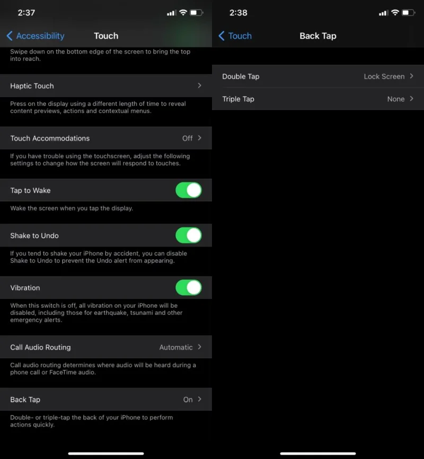The image size is (424, 459).
Task: Open Call Audio Routing options
Action: [x=106, y=347]
